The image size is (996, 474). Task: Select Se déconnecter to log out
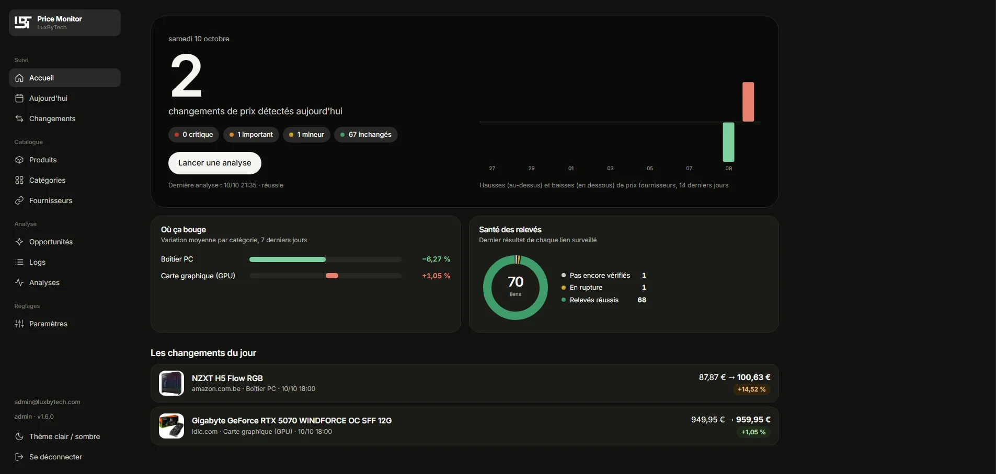[65, 457]
